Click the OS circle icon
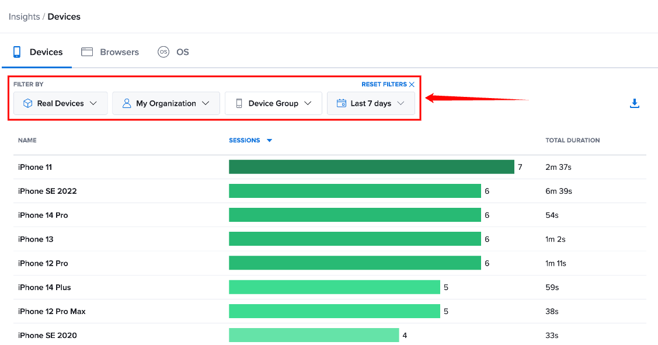The width and height of the screenshot is (658, 345). click(x=163, y=52)
